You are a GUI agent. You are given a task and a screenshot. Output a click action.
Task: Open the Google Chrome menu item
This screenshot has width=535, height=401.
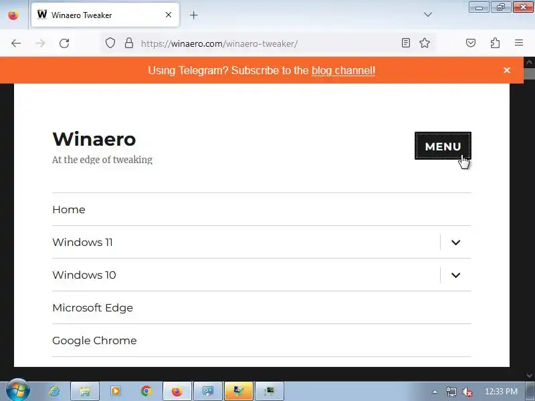(94, 340)
